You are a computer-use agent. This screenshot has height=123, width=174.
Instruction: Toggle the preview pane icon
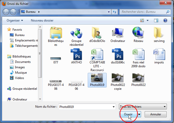[157, 20]
